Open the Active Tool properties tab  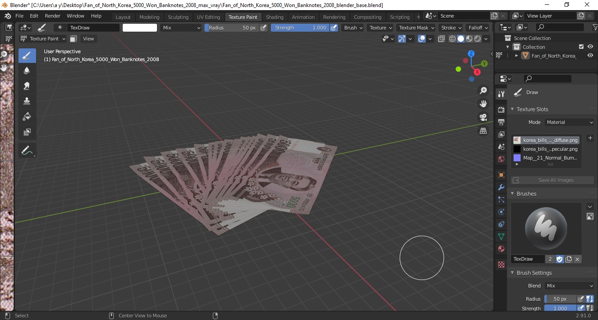coord(501,94)
